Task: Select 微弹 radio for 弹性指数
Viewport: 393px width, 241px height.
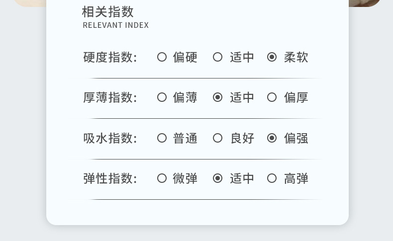Action: coord(162,178)
